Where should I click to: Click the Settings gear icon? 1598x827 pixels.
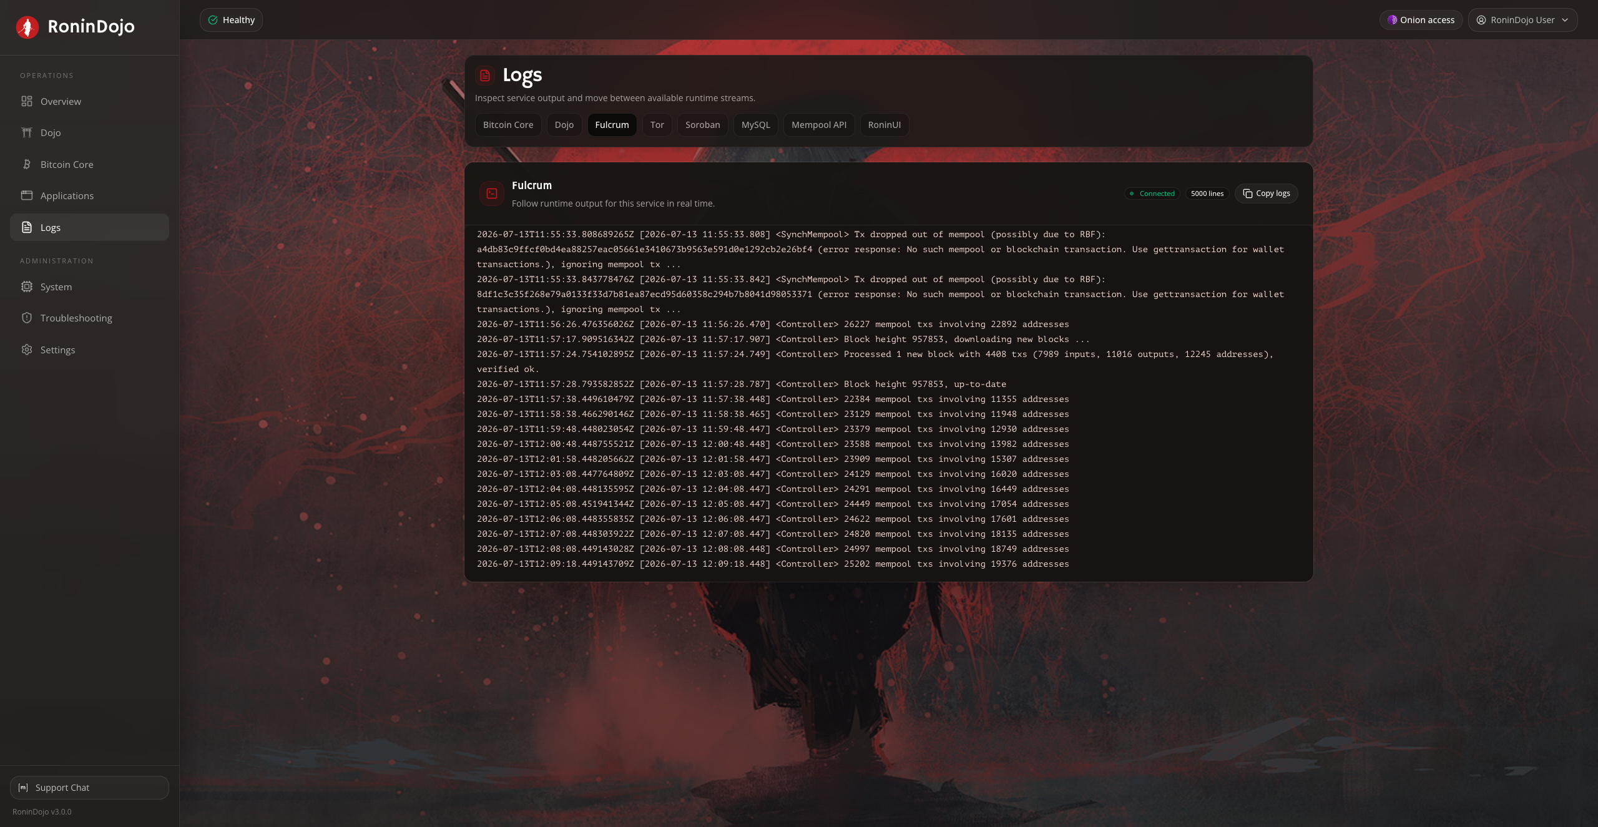click(x=27, y=350)
